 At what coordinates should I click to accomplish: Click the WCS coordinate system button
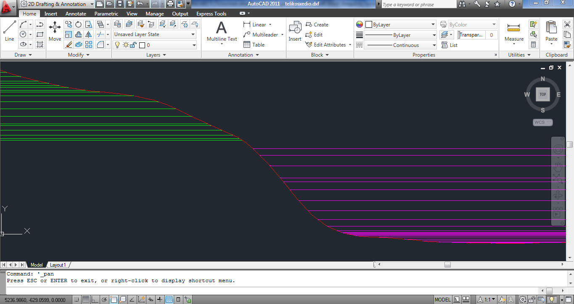point(542,122)
